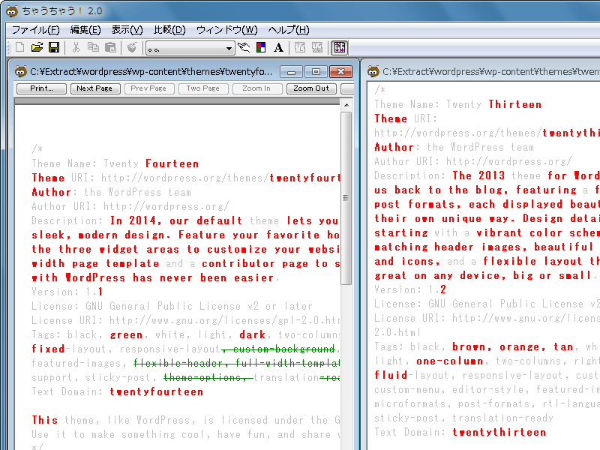Click the icon left of the toolbar combo box

(132, 47)
